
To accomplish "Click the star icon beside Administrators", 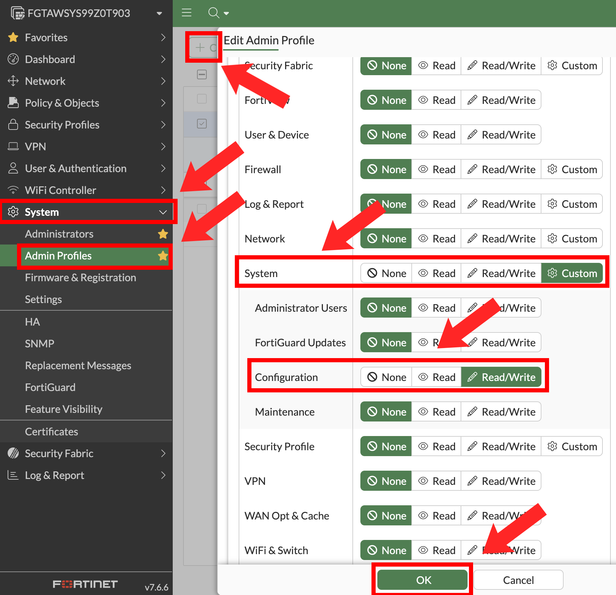I will (163, 234).
